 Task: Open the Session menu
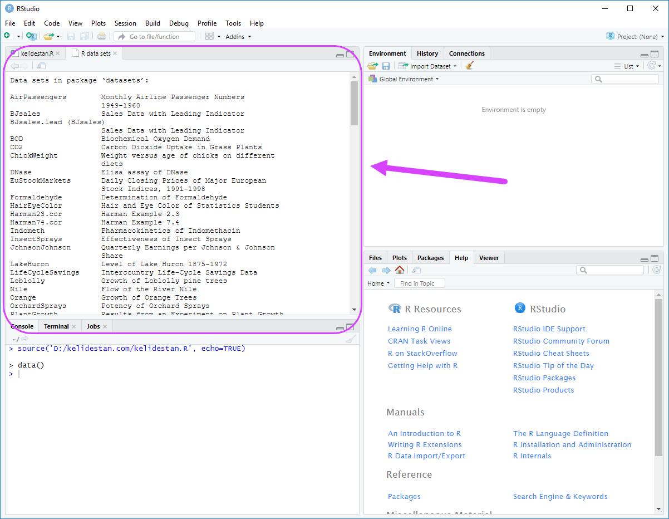click(125, 23)
